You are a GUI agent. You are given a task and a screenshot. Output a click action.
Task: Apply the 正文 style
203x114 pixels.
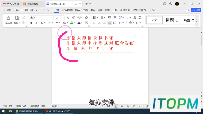pyautogui.click(x=154, y=20)
